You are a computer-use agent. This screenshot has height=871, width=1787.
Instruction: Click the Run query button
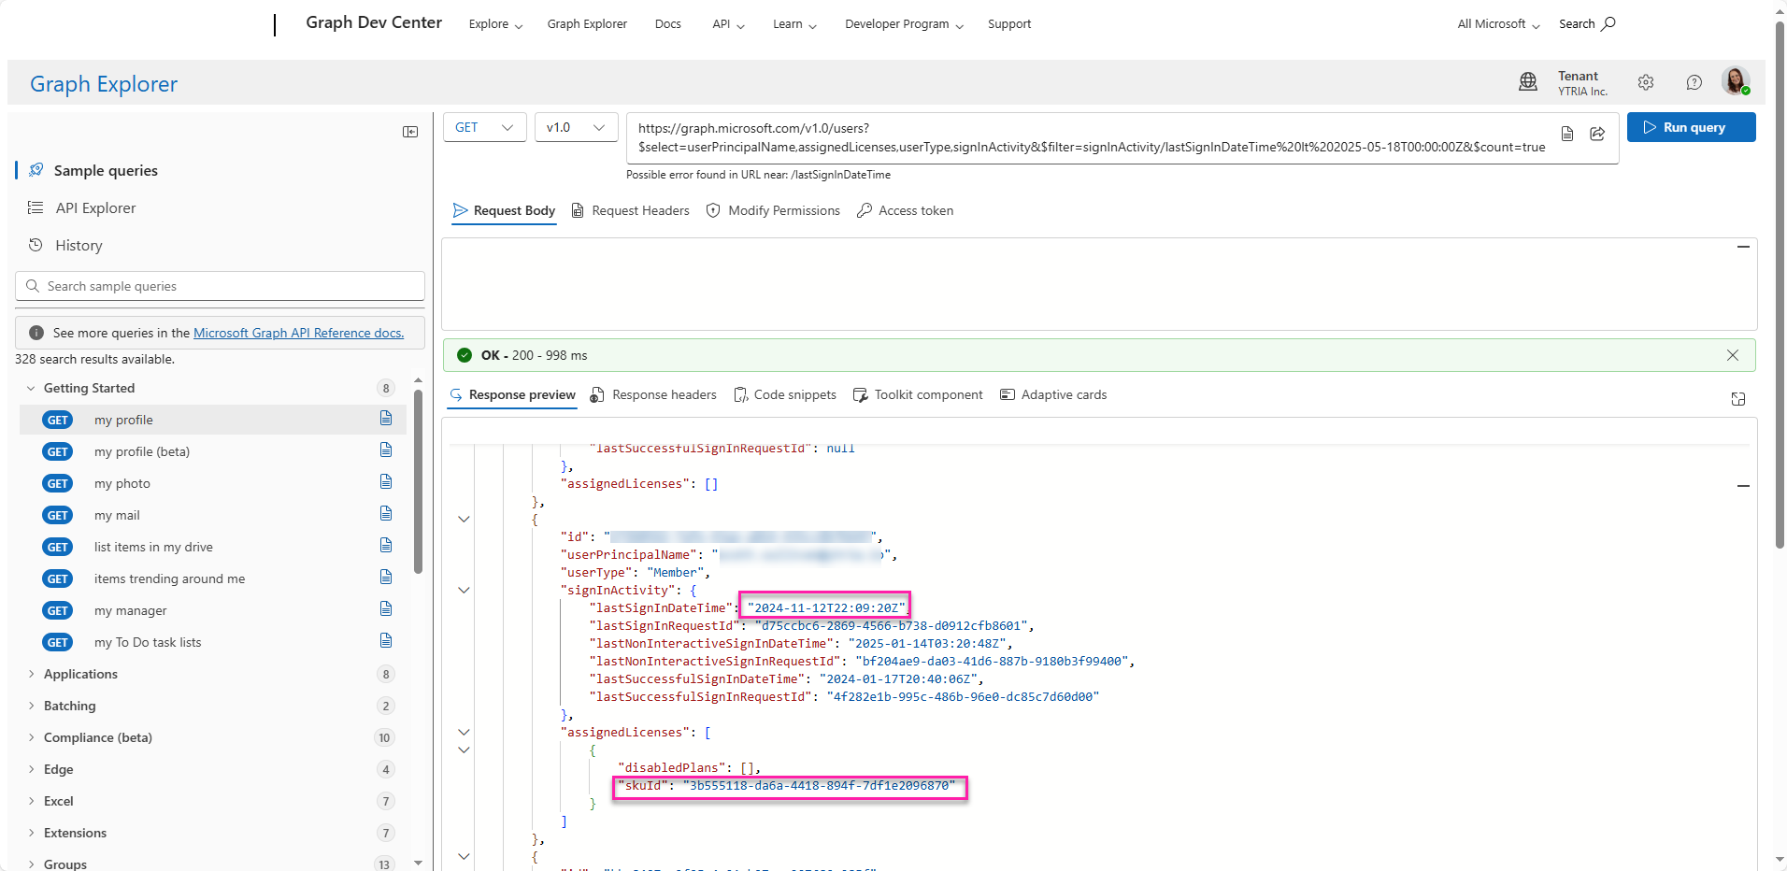click(1691, 127)
